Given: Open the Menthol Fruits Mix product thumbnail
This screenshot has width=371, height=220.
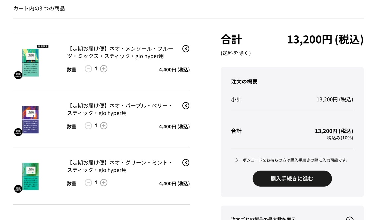Looking at the screenshot, I should 31,63.
